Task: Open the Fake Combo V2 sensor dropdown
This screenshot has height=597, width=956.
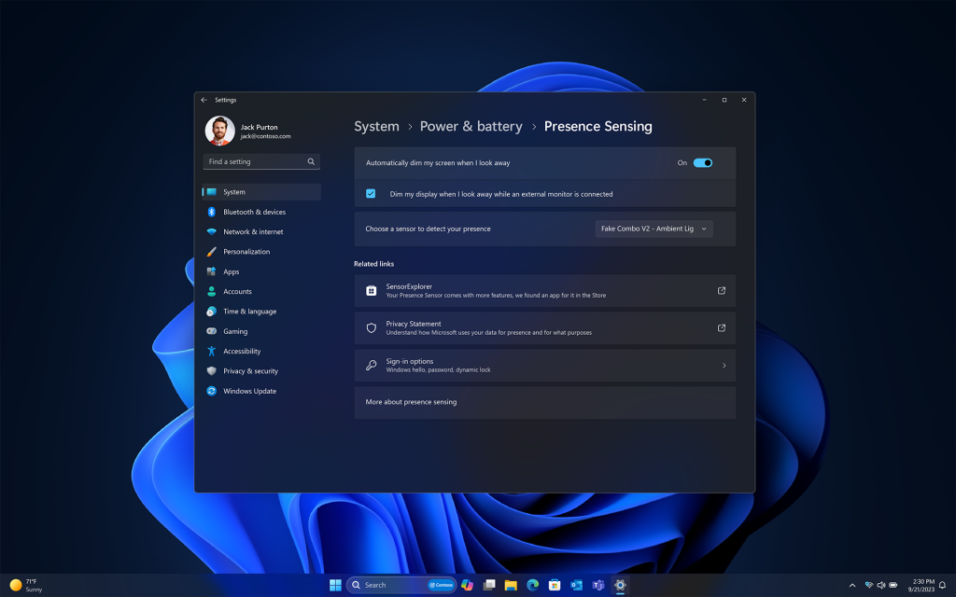Action: click(654, 229)
